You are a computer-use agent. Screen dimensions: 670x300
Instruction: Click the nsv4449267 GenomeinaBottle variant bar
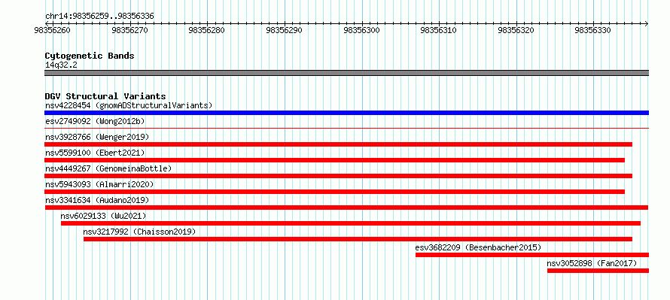(x=339, y=176)
